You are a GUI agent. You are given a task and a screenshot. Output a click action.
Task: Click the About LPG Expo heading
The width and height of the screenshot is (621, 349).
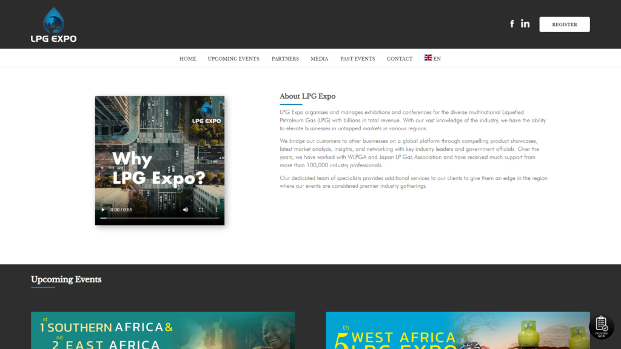307,96
